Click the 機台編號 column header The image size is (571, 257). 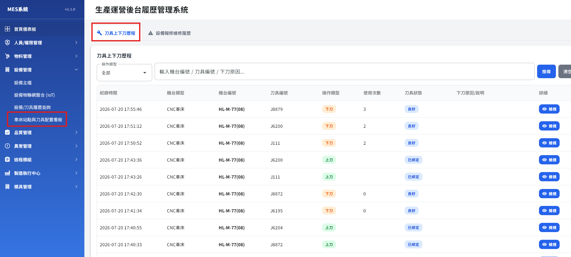[227, 93]
